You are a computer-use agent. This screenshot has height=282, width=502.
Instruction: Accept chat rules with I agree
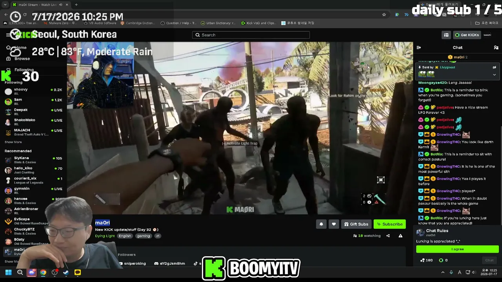click(x=457, y=249)
